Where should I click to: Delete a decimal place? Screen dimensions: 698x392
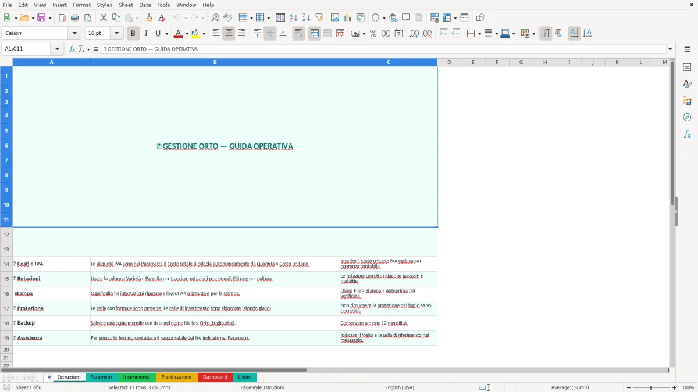click(x=428, y=34)
